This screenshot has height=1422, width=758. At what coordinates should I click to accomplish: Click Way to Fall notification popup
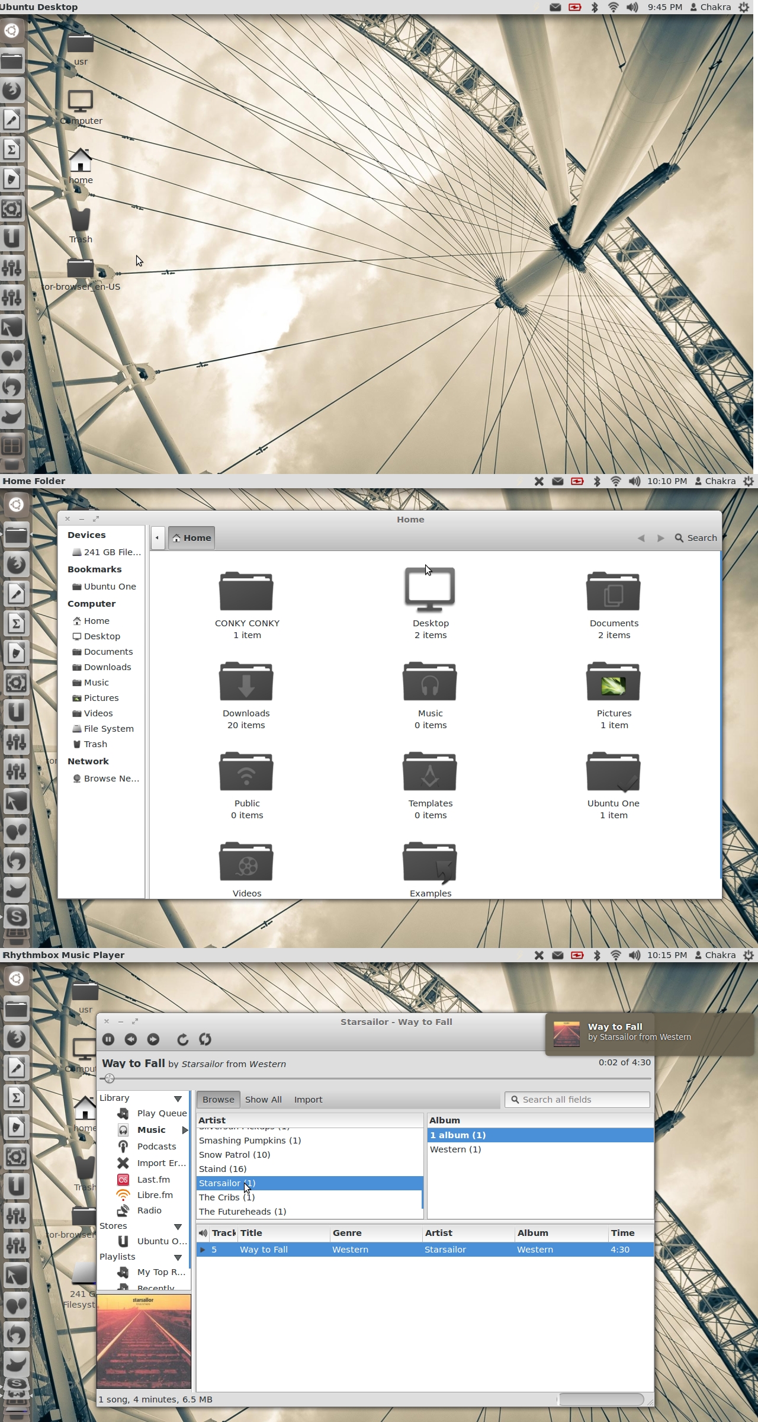[649, 1034]
